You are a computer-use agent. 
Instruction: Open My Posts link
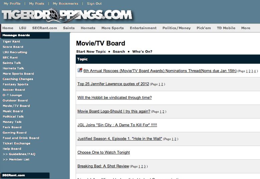tap(37, 3)
